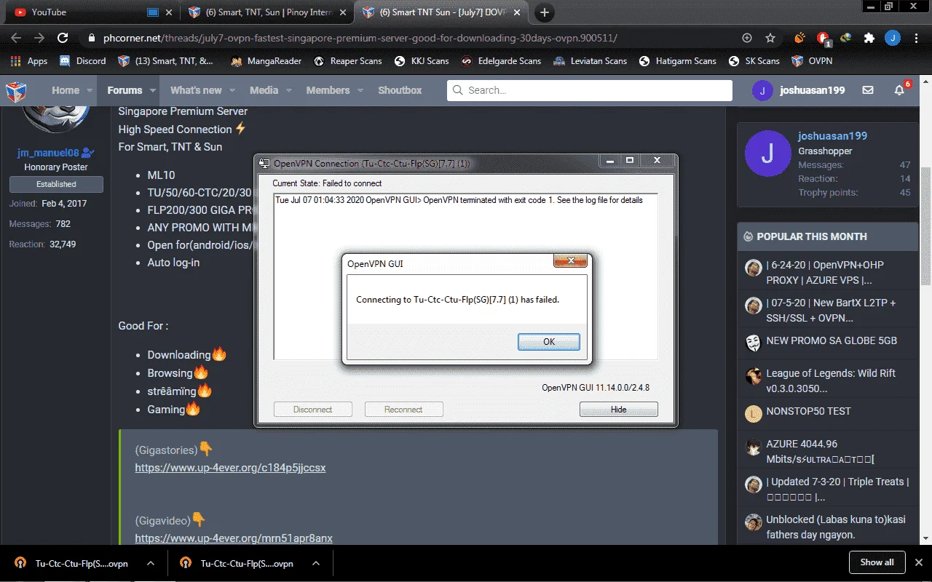Open the Internet Download Manager extension icon

[846, 38]
